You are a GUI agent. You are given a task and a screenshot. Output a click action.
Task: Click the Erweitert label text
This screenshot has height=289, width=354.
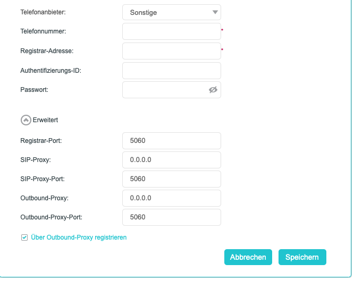point(45,120)
